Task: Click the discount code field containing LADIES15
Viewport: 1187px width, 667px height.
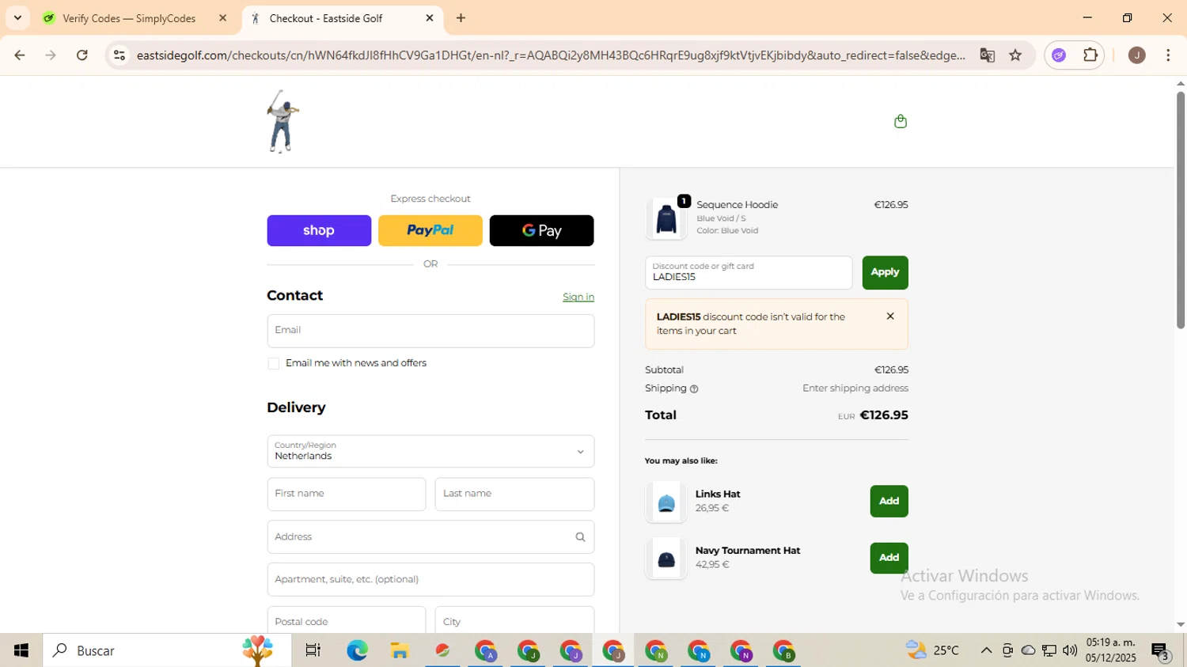Action: click(749, 272)
